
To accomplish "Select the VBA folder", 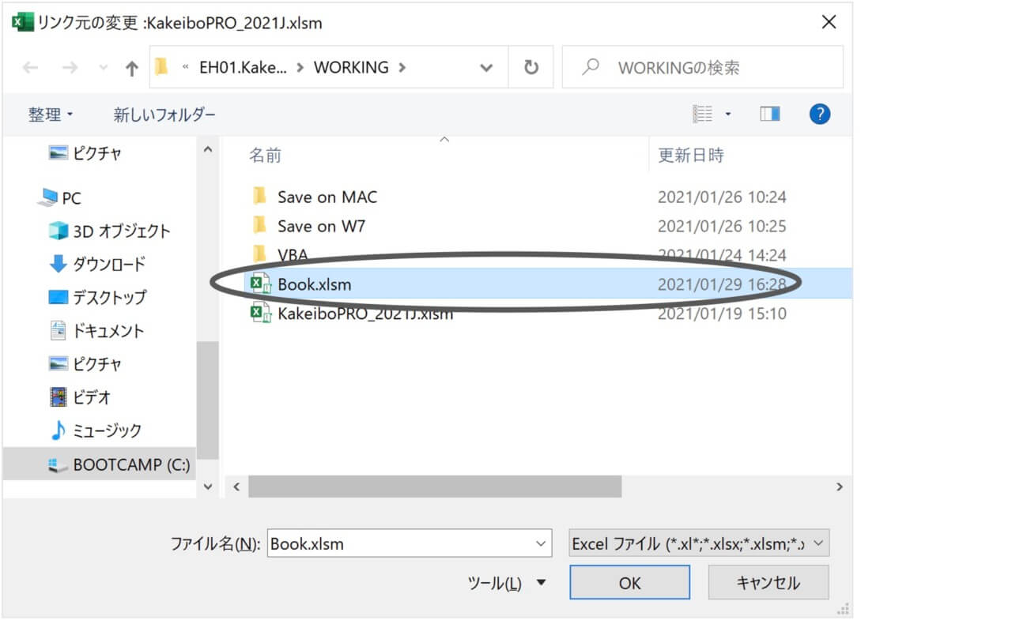I will click(293, 254).
